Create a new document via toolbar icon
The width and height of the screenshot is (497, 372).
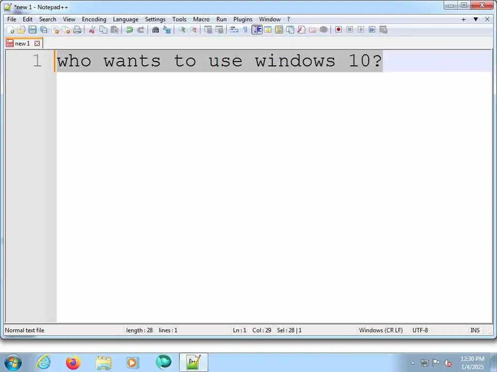pos(11,30)
